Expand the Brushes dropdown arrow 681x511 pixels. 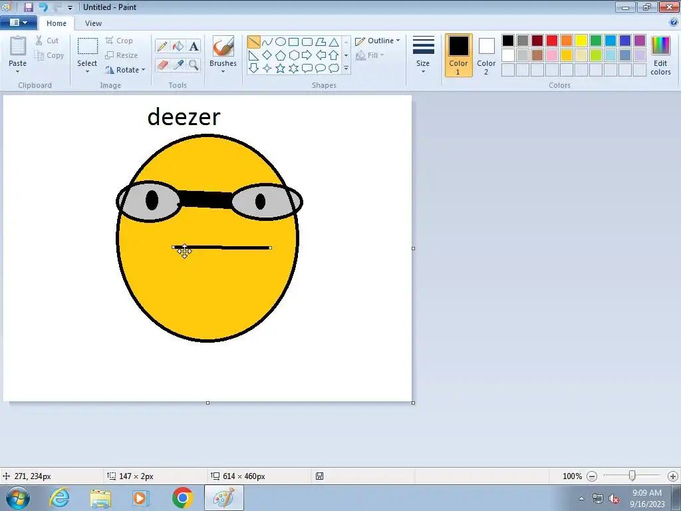pos(223,72)
